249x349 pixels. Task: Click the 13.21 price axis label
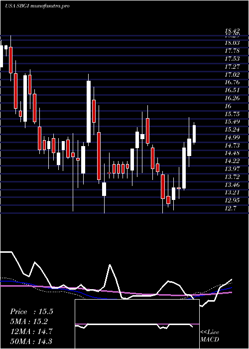click(x=232, y=192)
